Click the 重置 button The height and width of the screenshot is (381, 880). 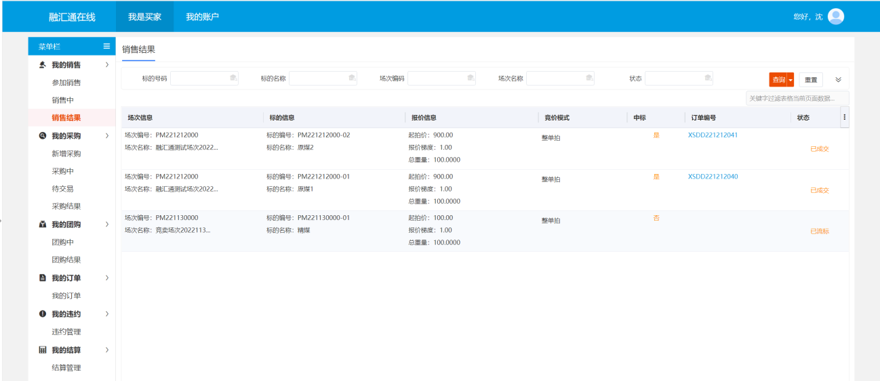[811, 80]
